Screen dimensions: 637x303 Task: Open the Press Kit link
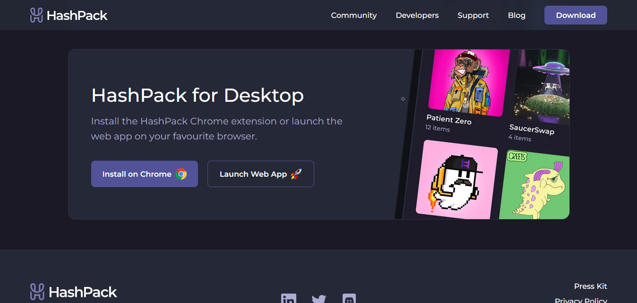click(590, 286)
